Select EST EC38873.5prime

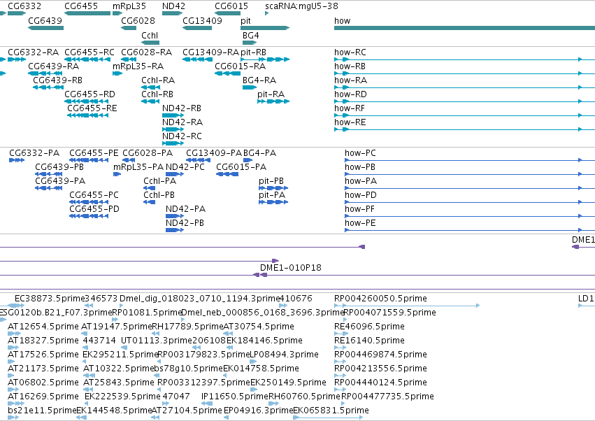click(x=50, y=299)
